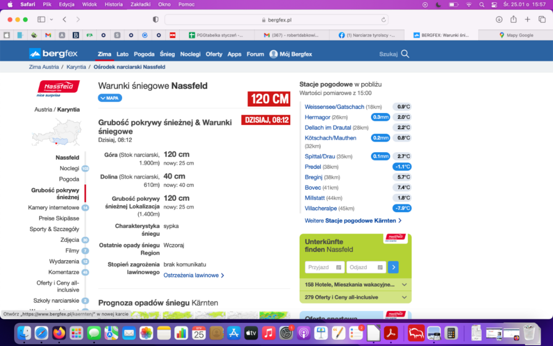Click the Safari share icon
The image size is (553, 346).
pos(513,19)
